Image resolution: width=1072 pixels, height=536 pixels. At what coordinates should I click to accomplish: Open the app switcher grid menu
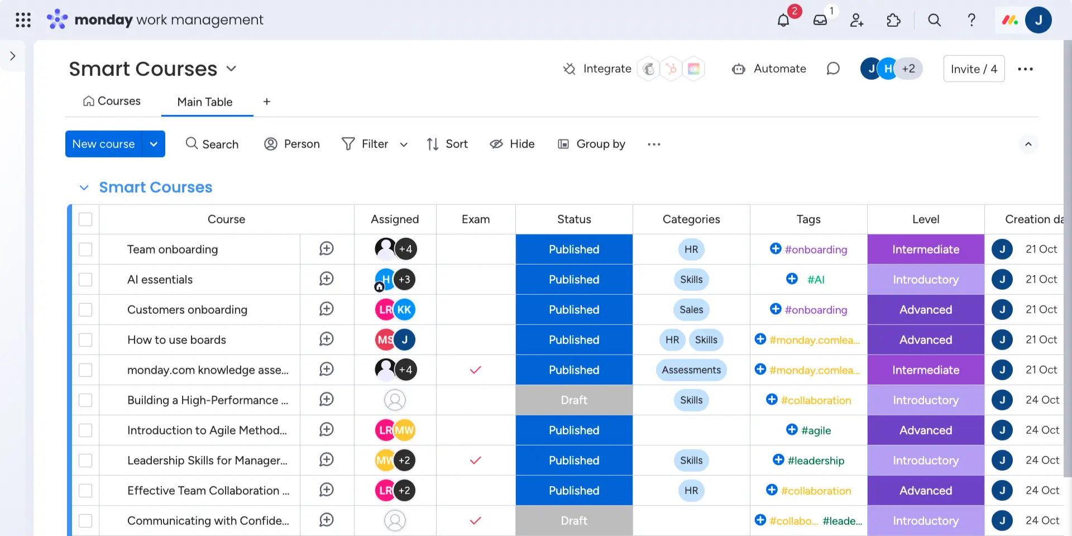pos(23,20)
